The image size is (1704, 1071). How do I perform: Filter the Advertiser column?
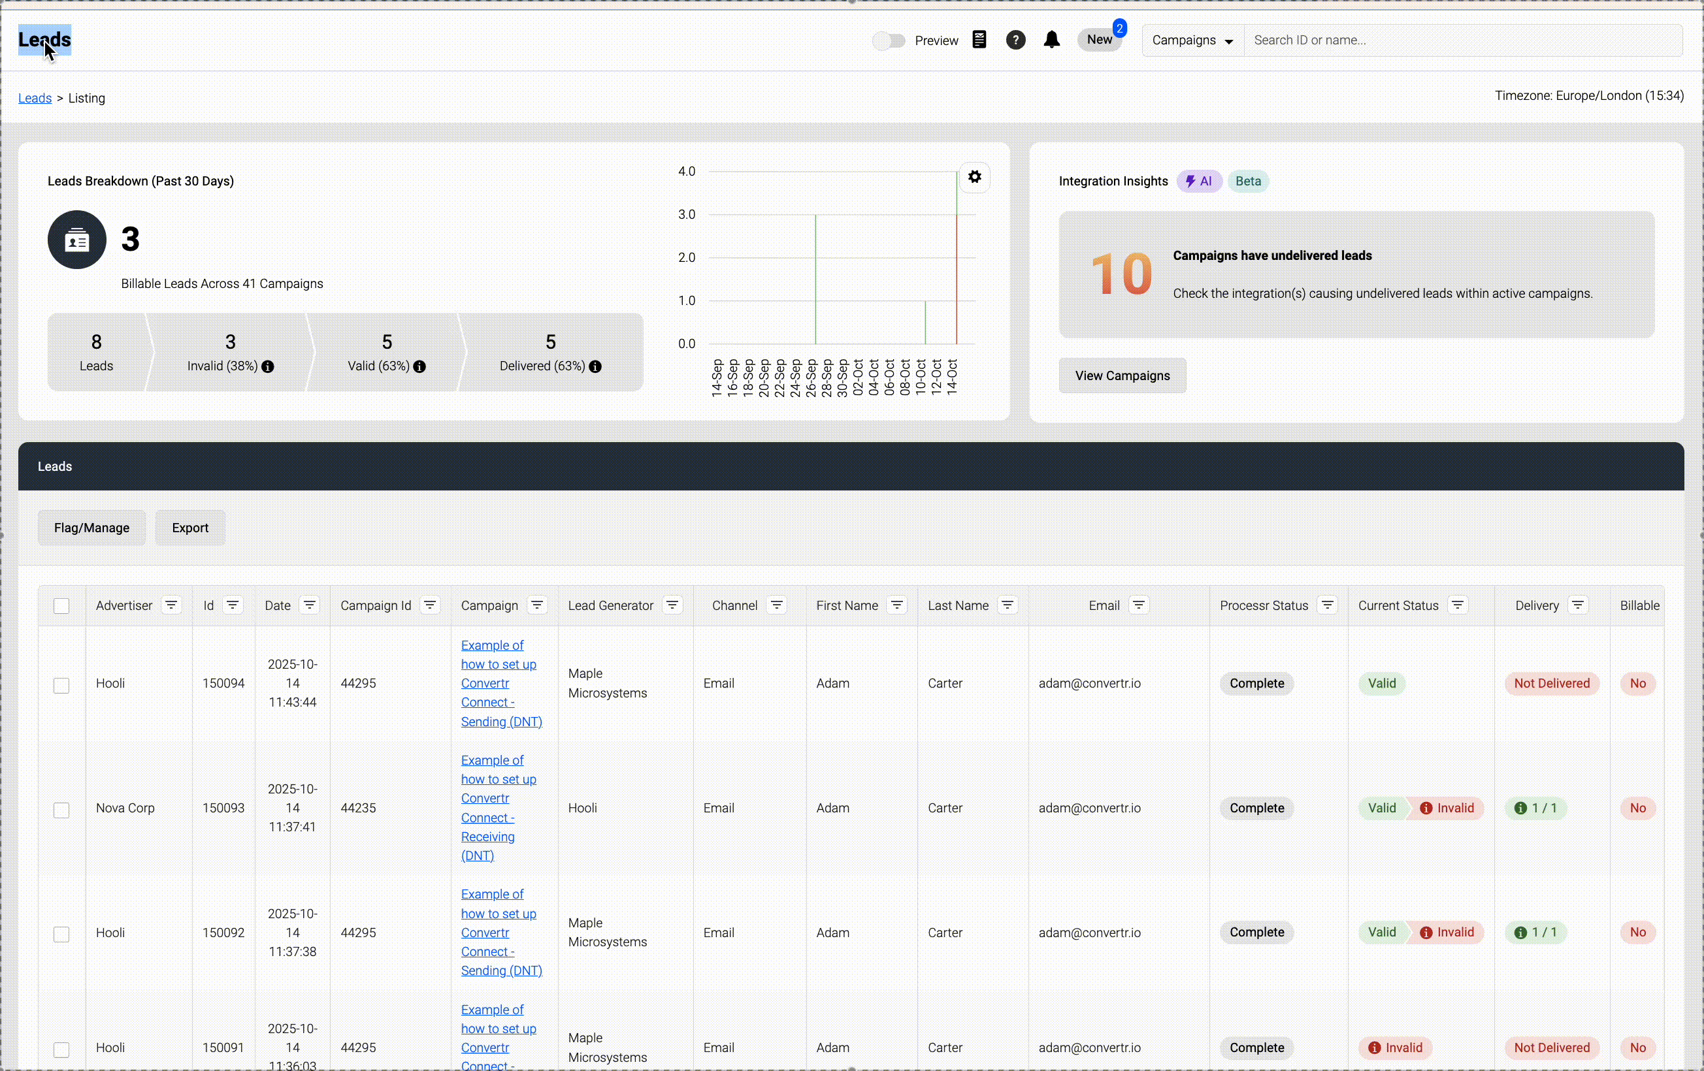click(x=171, y=605)
